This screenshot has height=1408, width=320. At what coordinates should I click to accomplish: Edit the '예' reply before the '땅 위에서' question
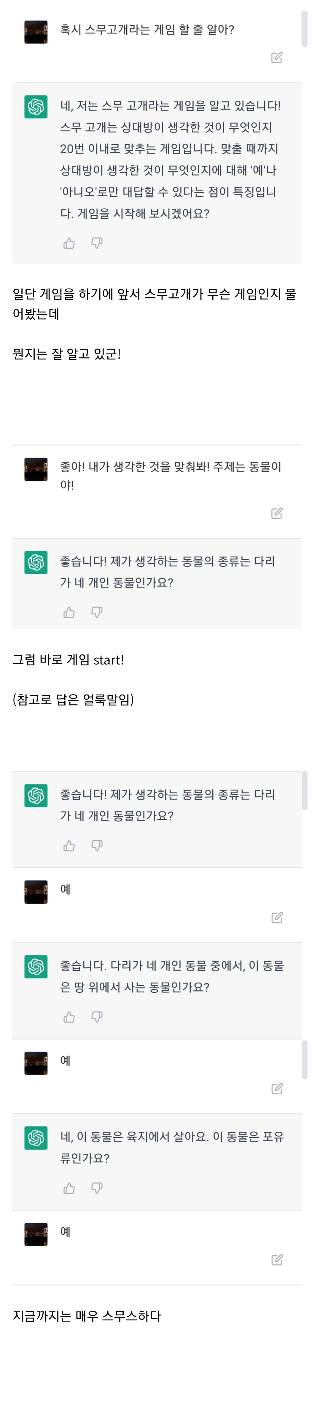pyautogui.click(x=277, y=918)
